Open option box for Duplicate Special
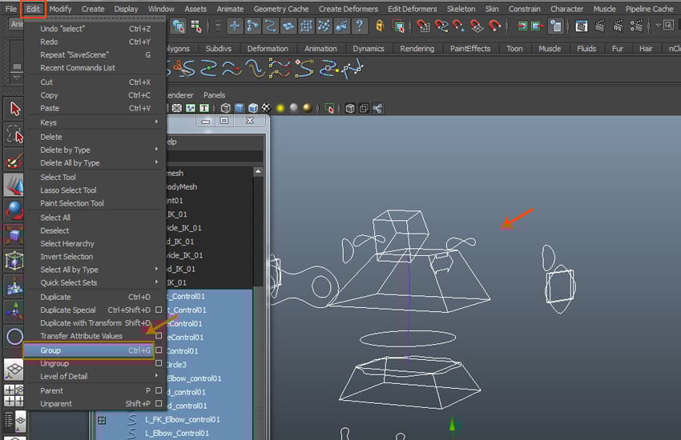Image resolution: width=681 pixels, height=440 pixels. click(159, 310)
